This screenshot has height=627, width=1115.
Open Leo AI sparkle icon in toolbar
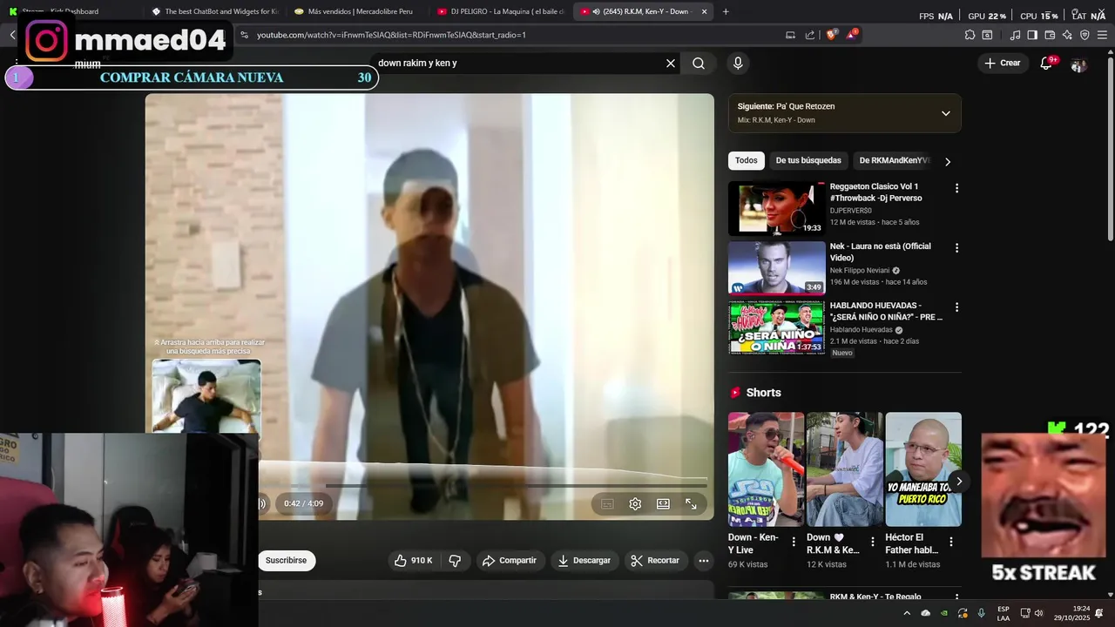pos(1067,35)
